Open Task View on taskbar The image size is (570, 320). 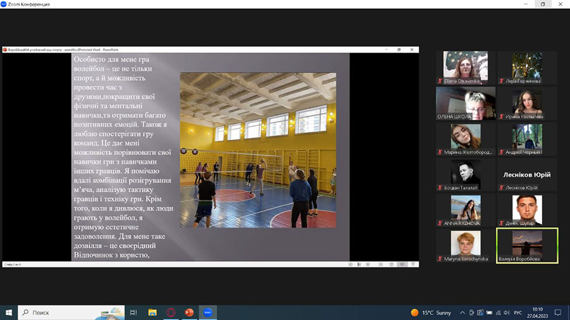[134, 312]
